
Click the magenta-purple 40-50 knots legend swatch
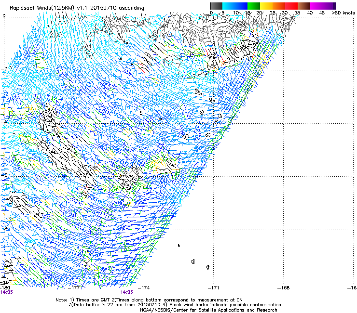point(323,6)
